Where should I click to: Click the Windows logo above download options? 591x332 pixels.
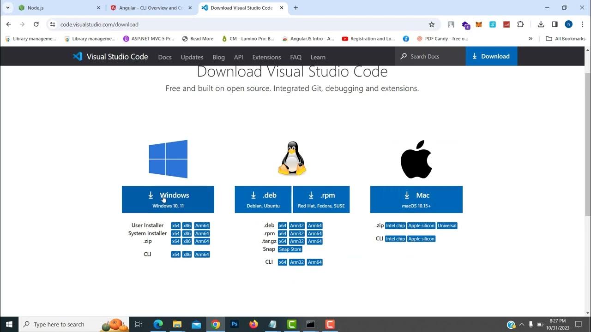tap(168, 159)
